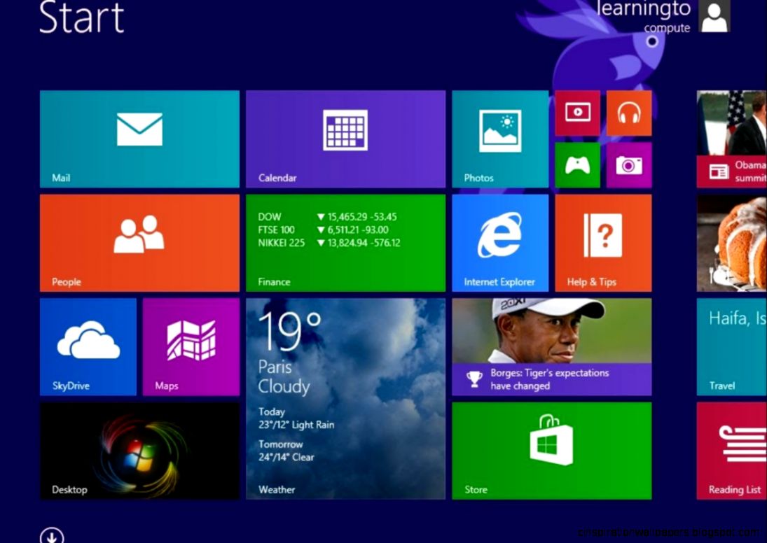Launch the Maps app

191,346
